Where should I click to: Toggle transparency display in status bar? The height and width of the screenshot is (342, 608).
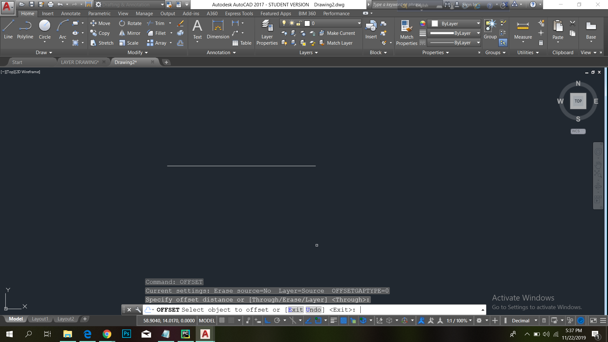343,320
